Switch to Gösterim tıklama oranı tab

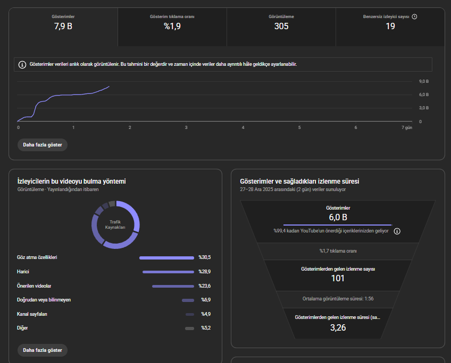[172, 27]
